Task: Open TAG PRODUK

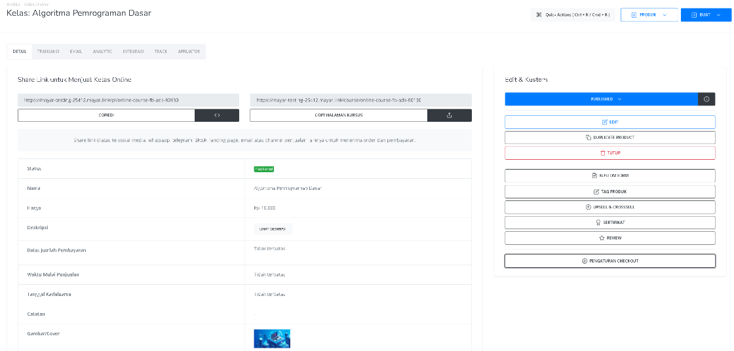Action: [x=610, y=191]
